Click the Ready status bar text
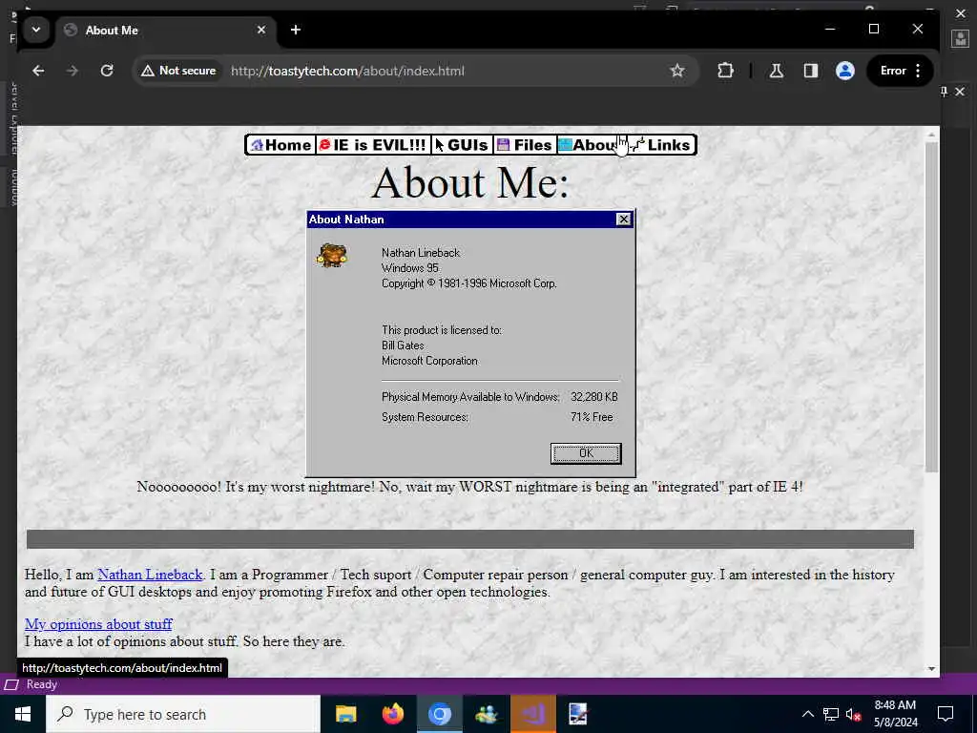The width and height of the screenshot is (977, 733). [42, 684]
